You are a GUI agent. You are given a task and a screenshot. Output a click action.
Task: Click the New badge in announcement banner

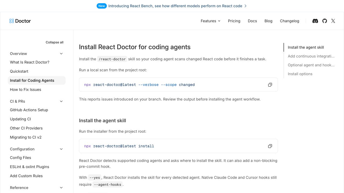click(x=102, y=6)
